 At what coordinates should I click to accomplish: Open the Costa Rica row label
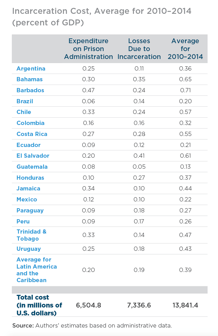pos(32,134)
